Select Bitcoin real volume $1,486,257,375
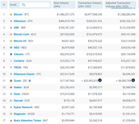This screenshot has height=124, width=139. click(x=65, y=14)
